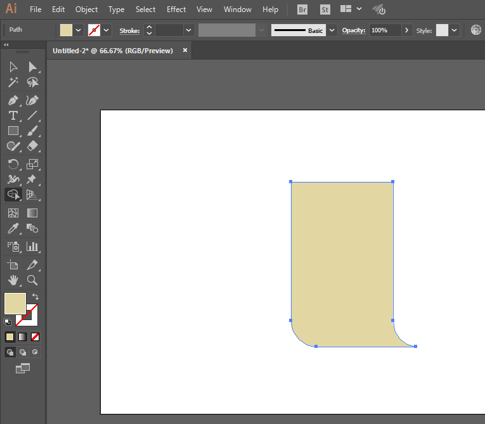
Task: Select the Selection tool (black arrow)
Action: tap(13, 67)
